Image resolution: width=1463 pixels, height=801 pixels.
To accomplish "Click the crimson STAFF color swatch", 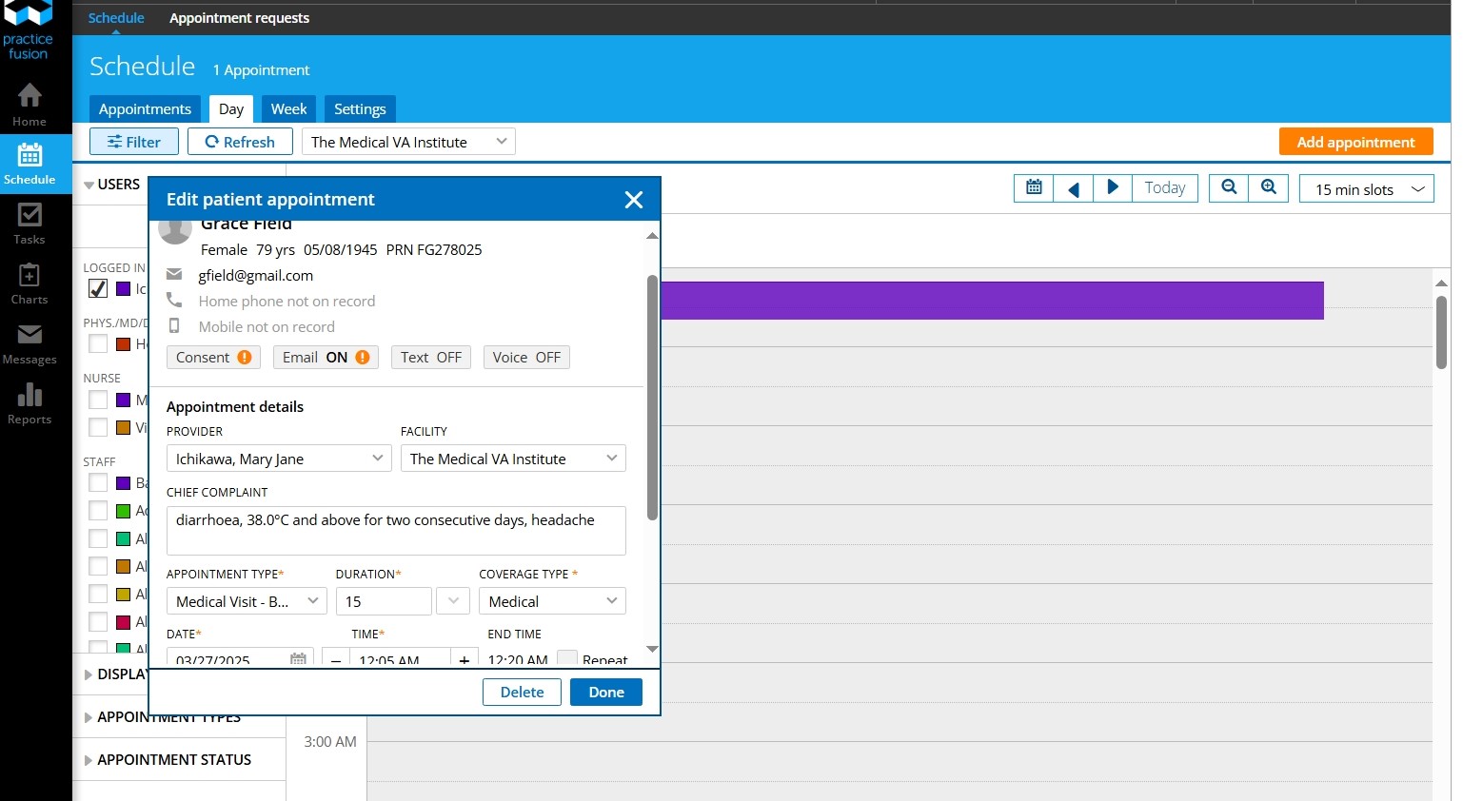I will pyautogui.click(x=123, y=621).
